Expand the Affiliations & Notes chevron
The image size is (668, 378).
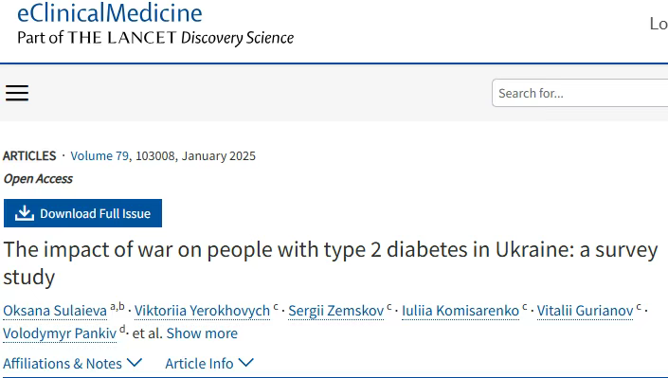(135, 363)
